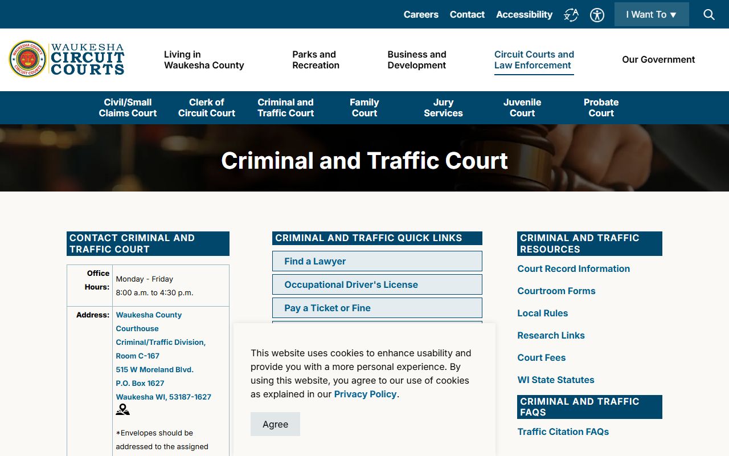Open Jury Services

pyautogui.click(x=443, y=108)
